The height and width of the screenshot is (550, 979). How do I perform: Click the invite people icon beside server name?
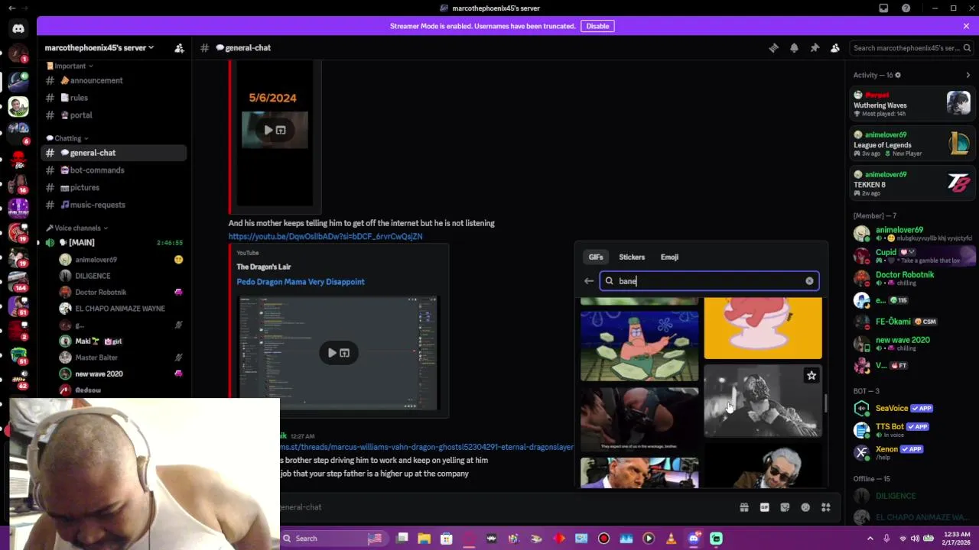coord(179,47)
